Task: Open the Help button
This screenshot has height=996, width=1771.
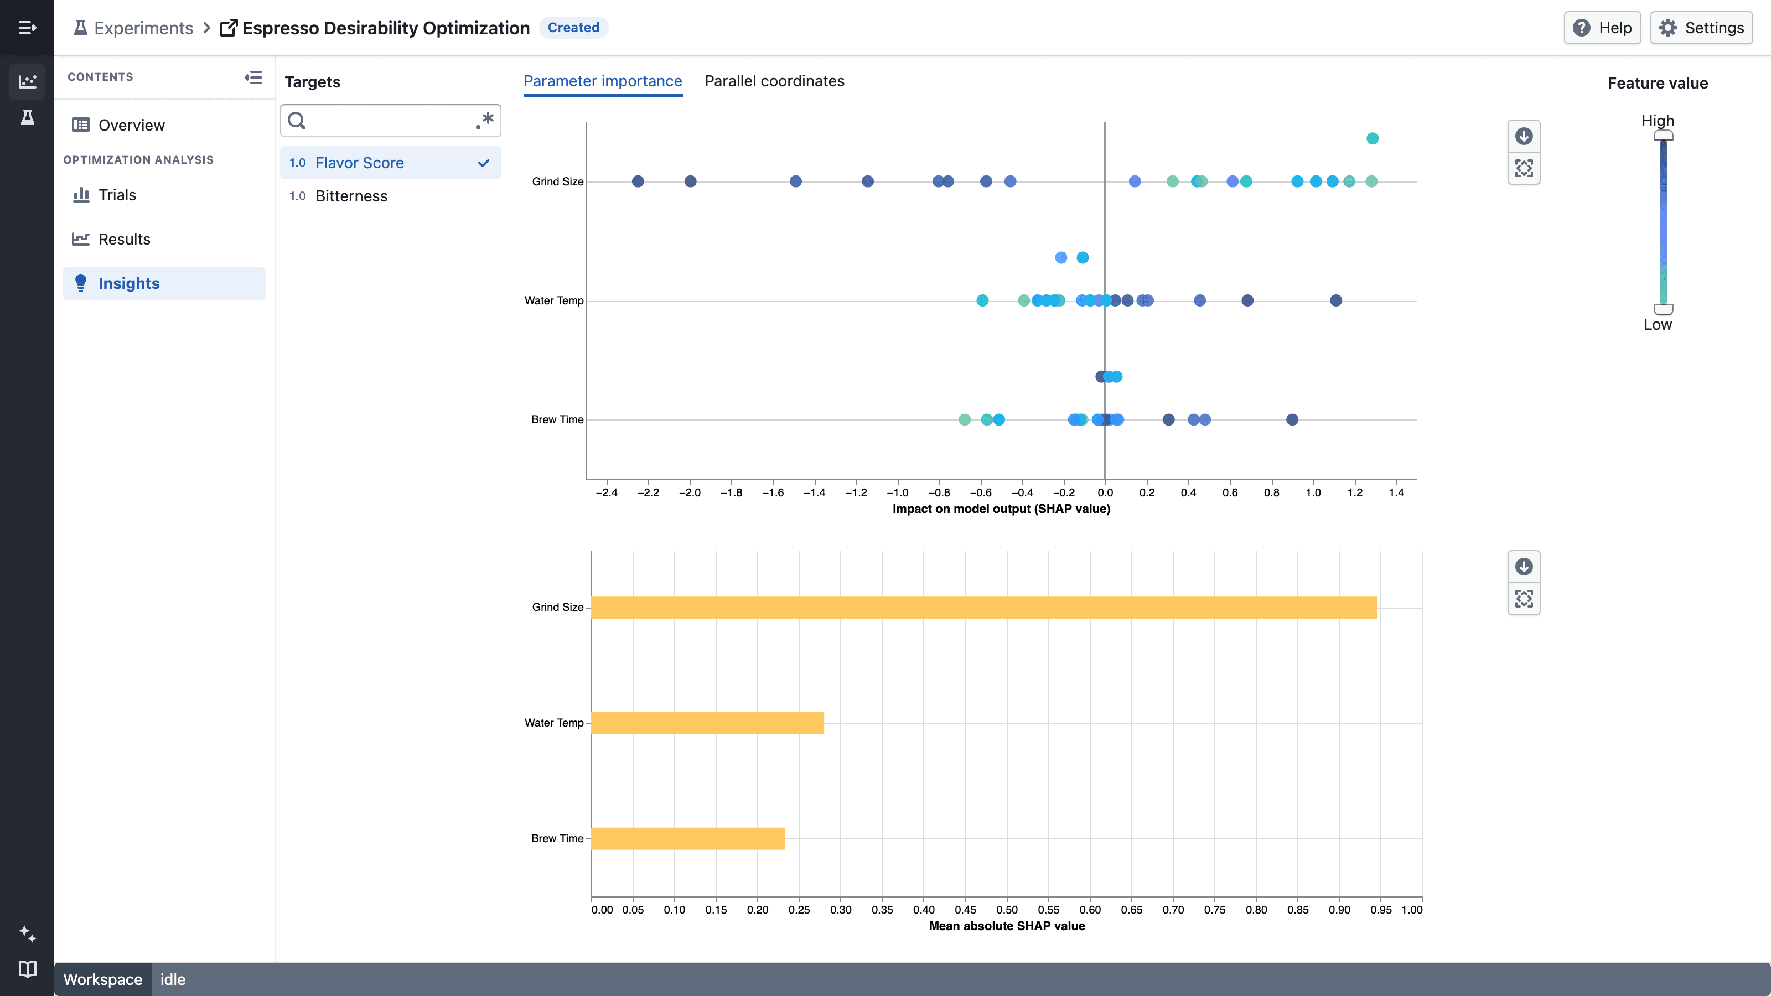Action: (1602, 28)
